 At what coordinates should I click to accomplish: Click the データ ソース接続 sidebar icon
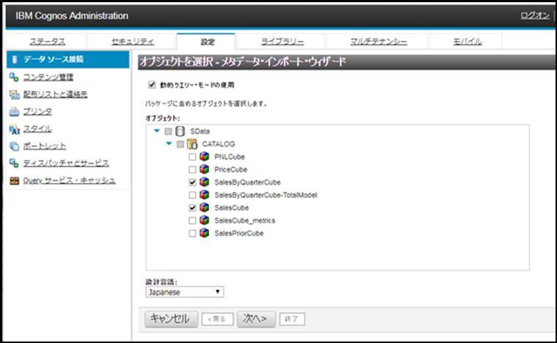(x=15, y=59)
